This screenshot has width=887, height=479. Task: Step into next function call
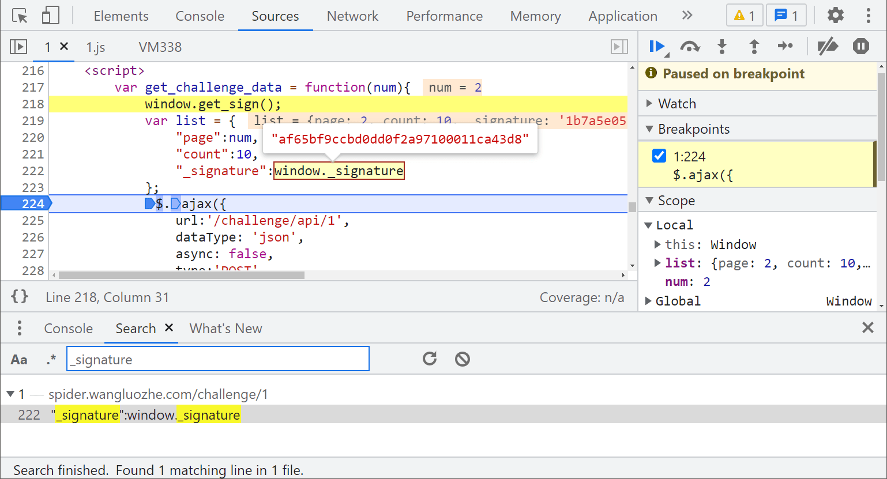(x=722, y=47)
